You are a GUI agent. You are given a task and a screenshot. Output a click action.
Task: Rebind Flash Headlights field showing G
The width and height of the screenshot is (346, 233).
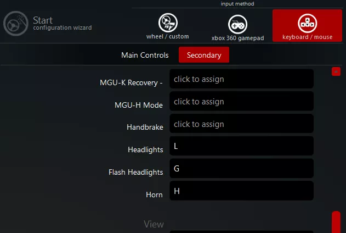[x=241, y=169]
